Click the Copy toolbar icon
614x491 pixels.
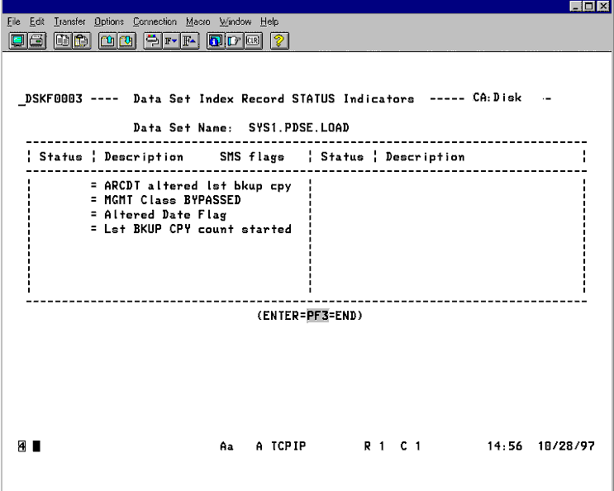pos(63,41)
